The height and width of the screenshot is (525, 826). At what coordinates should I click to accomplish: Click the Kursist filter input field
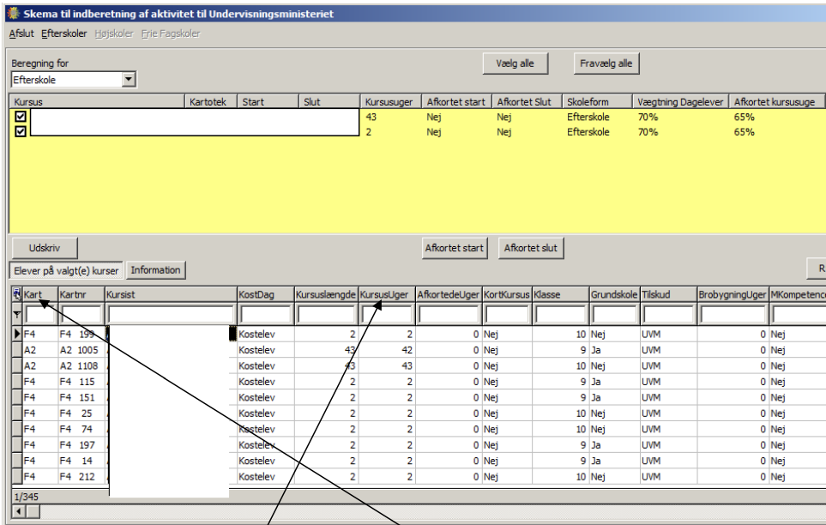click(x=171, y=315)
